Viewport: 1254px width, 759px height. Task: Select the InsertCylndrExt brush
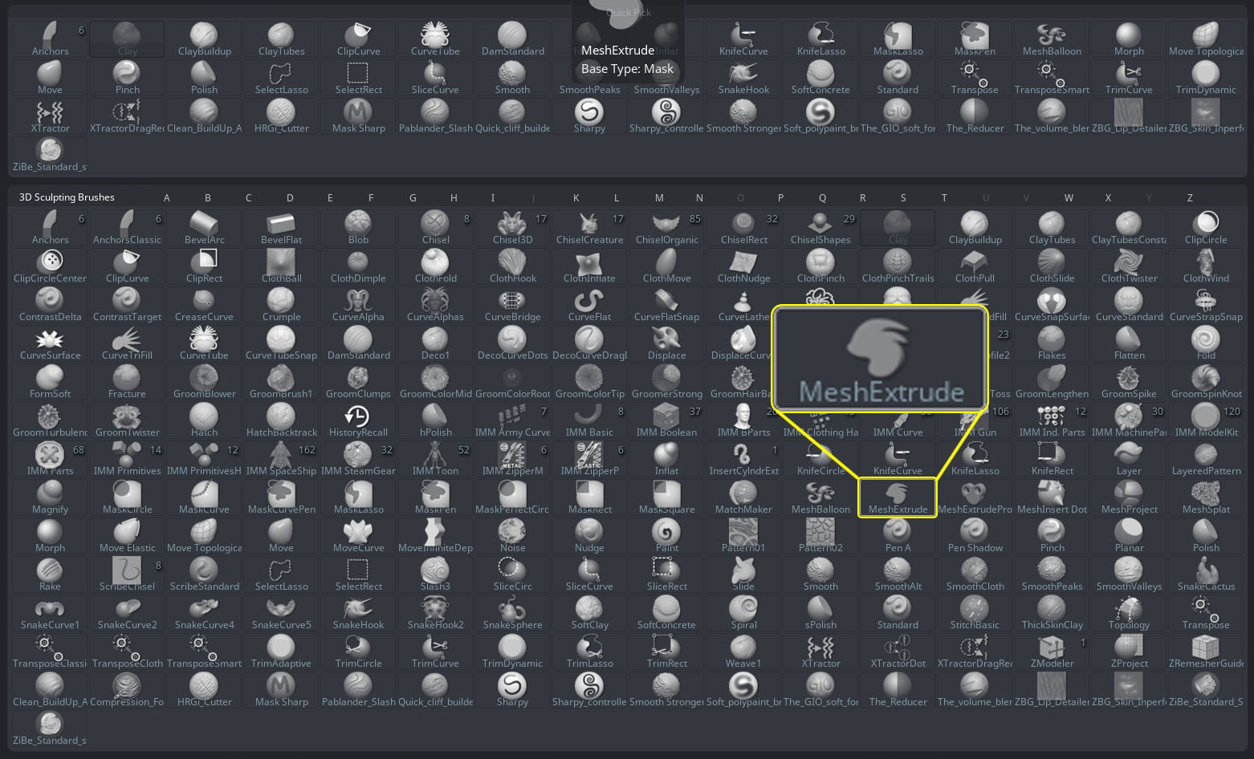coord(743,460)
